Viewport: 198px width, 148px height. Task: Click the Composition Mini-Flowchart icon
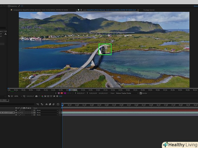click(37, 104)
